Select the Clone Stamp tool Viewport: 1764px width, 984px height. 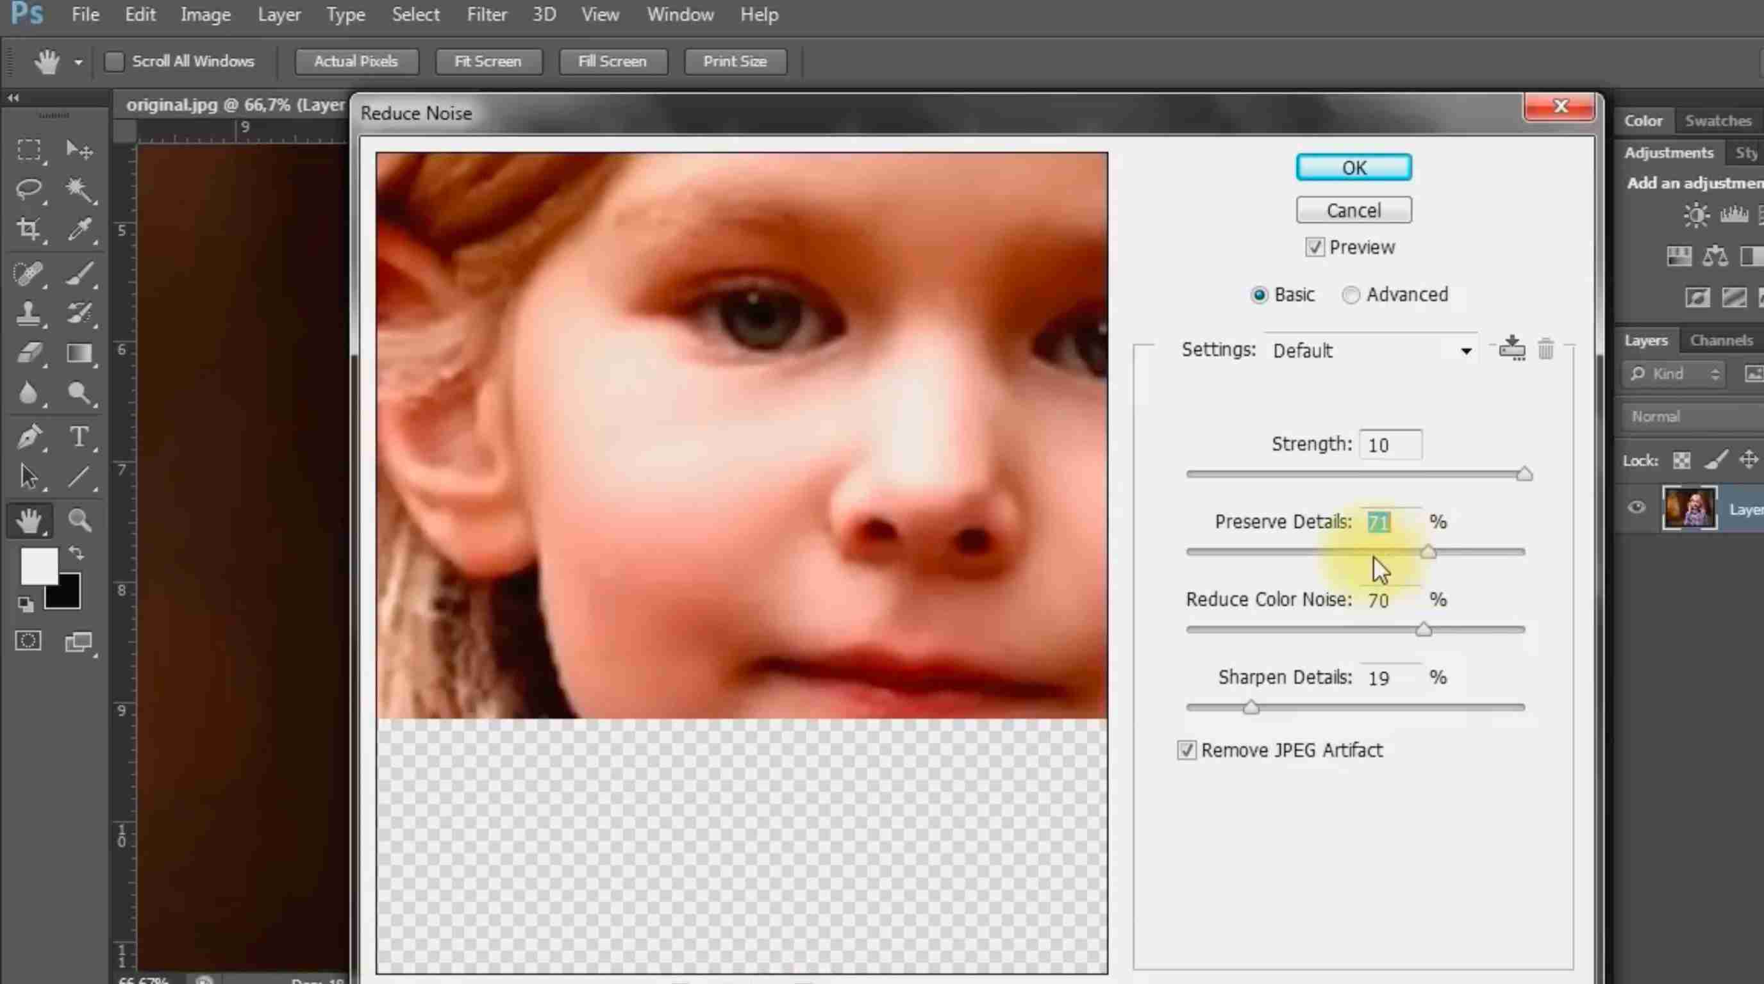click(29, 313)
